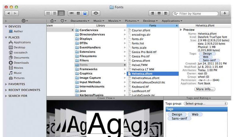This screenshot has height=137, width=237.
Task: Click the Cover Flow toolbar icon
Action: [72, 13]
